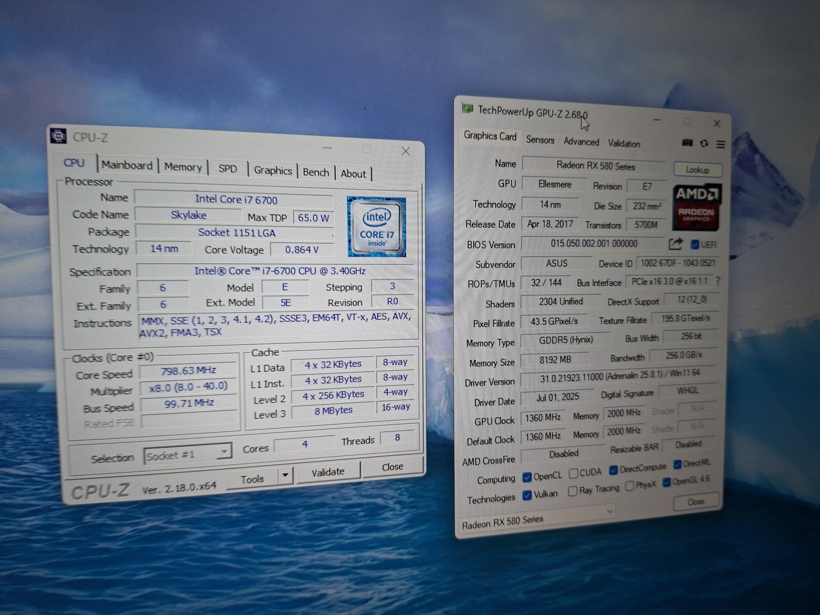Toggle the OpenCL checkbox
Viewport: 820px width, 615px height.
pyautogui.click(x=527, y=477)
